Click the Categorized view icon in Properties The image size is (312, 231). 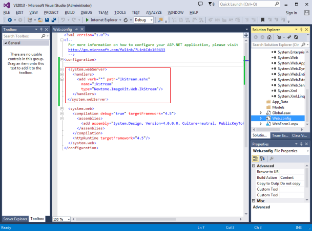(x=255, y=158)
